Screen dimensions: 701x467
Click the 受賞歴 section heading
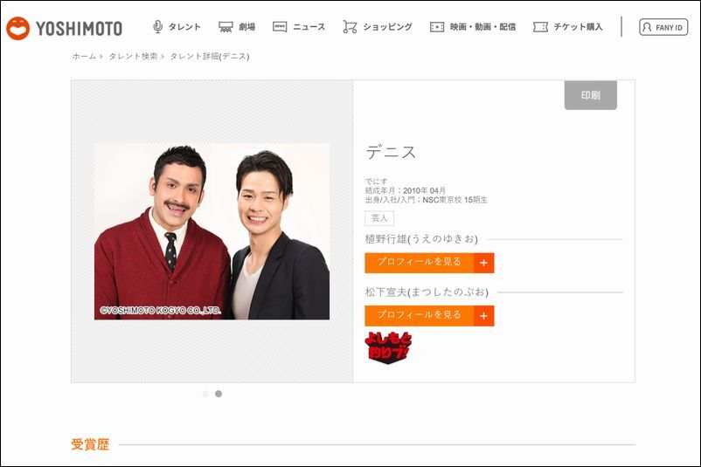(x=90, y=444)
